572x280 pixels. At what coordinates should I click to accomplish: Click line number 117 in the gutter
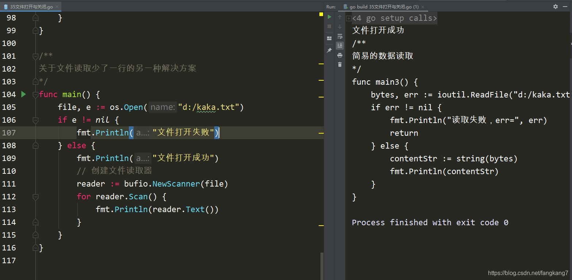coord(9,260)
